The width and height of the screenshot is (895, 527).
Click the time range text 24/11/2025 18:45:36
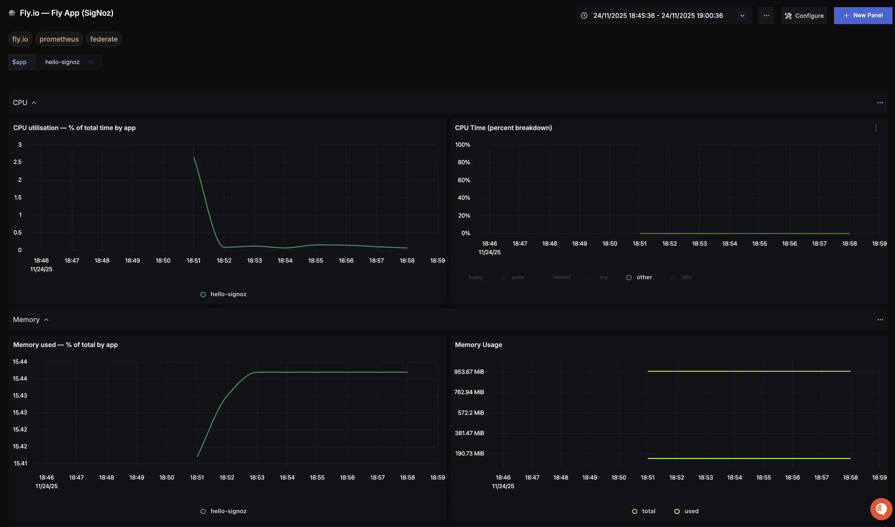tap(624, 16)
